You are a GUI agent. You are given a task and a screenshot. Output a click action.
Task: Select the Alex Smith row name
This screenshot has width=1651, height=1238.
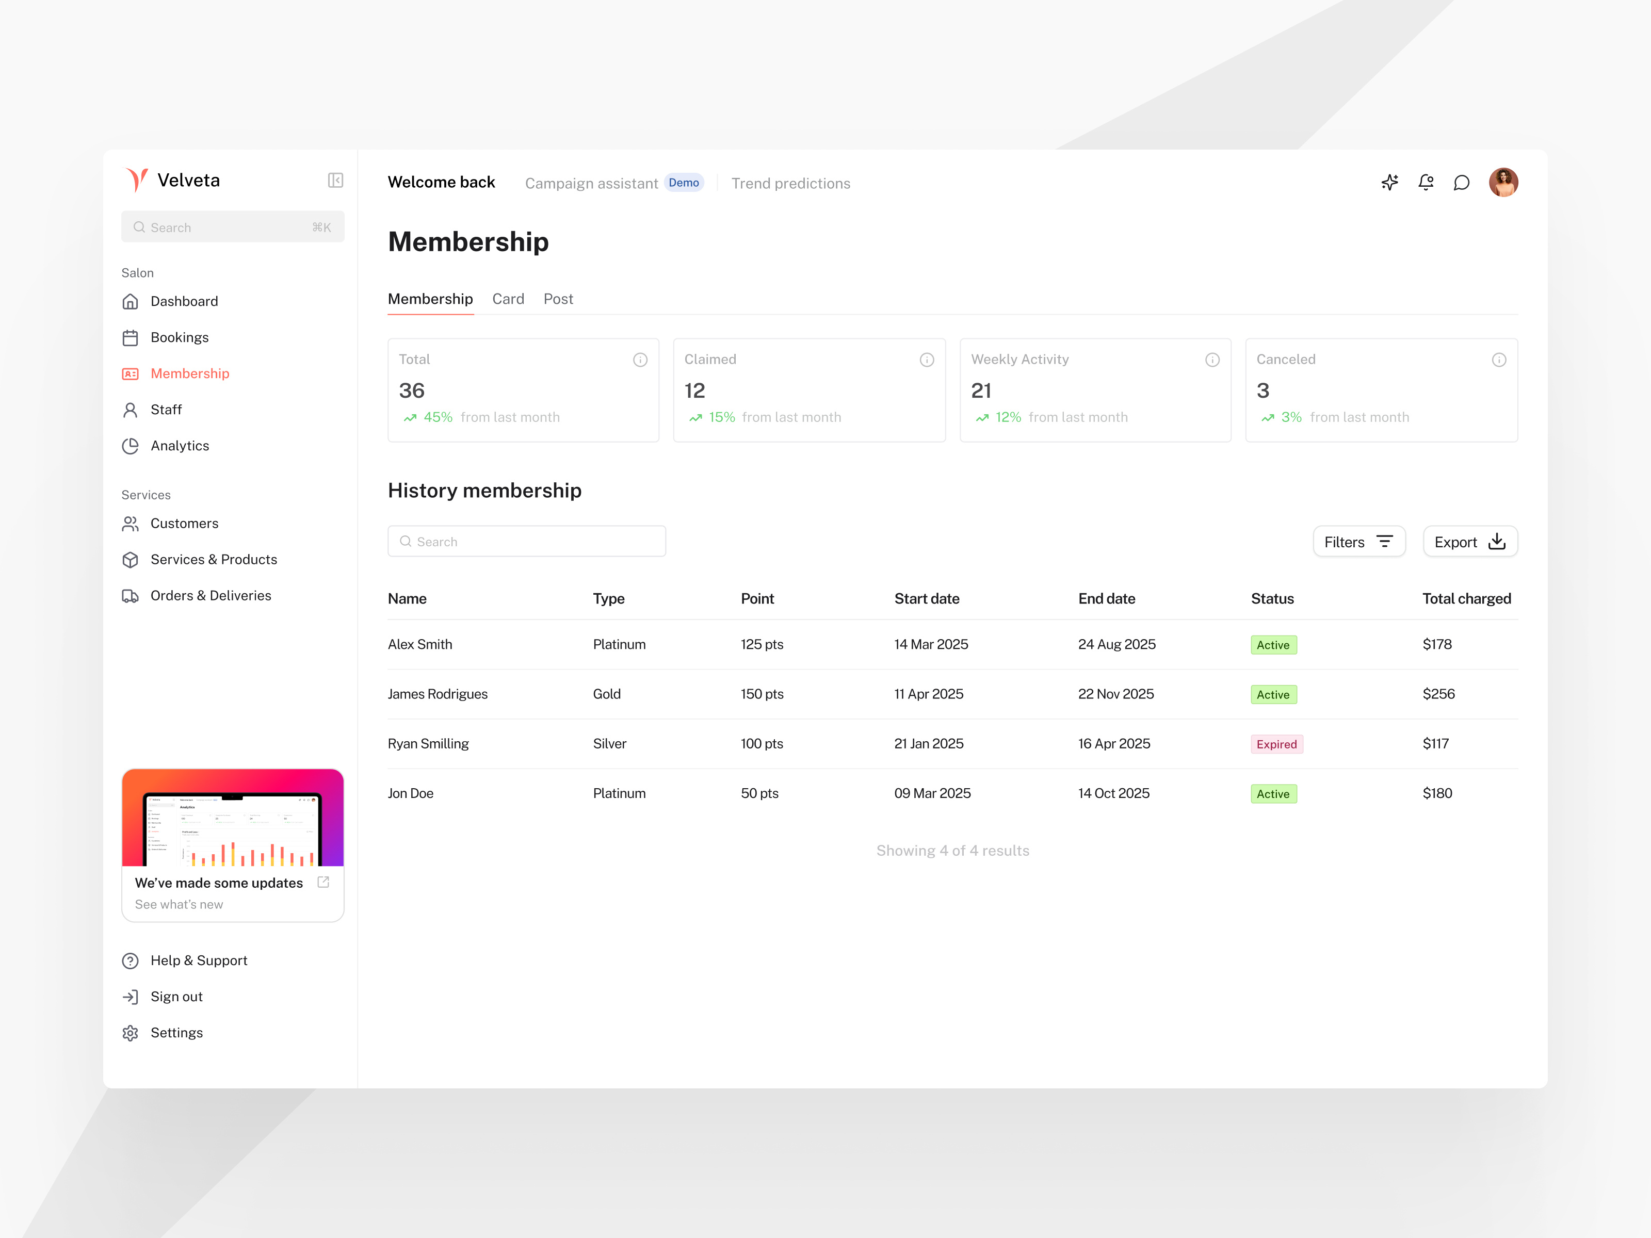pos(420,645)
